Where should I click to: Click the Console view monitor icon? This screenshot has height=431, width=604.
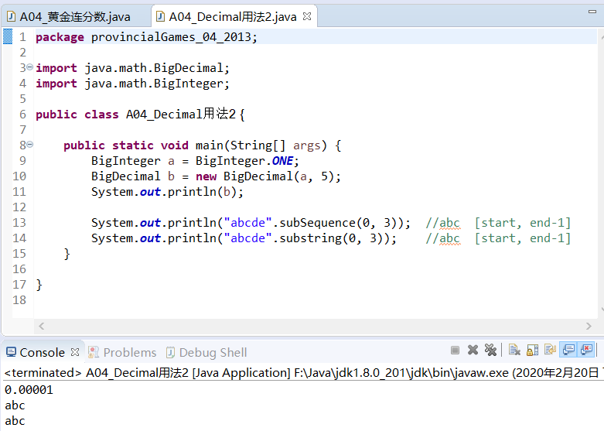pyautogui.click(x=11, y=352)
